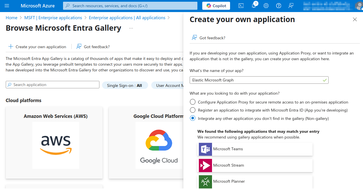Image resolution: width=363 pixels, height=189 pixels.
Task: Open the 'Single Sign-on : All' filter
Action: coord(125,85)
